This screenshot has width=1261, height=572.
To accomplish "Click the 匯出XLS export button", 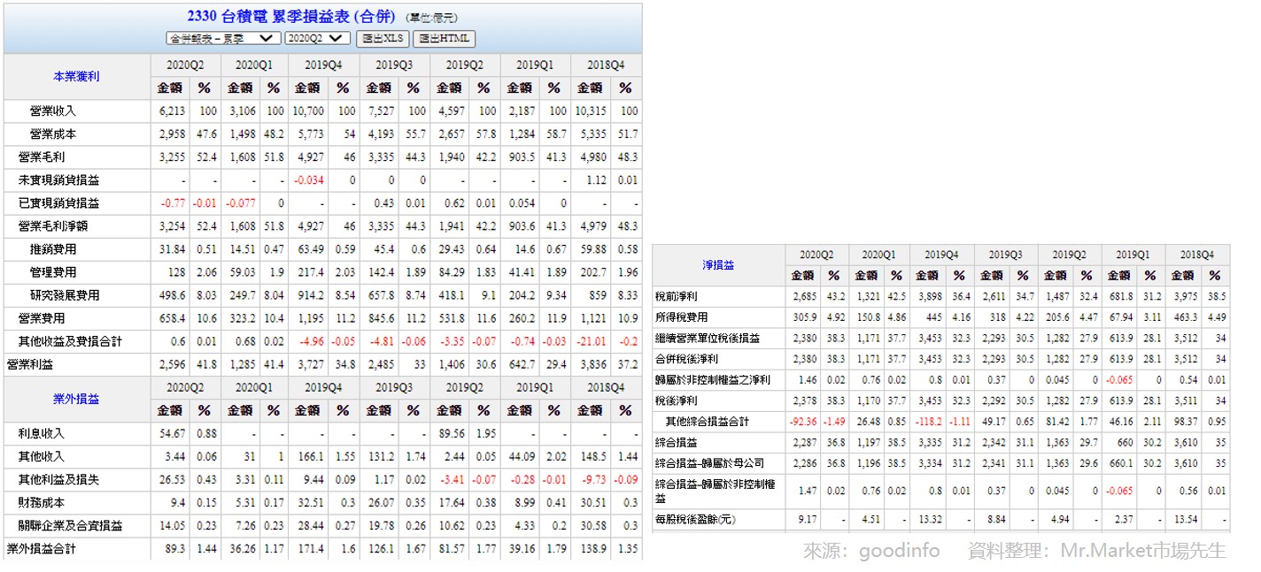I will [383, 38].
